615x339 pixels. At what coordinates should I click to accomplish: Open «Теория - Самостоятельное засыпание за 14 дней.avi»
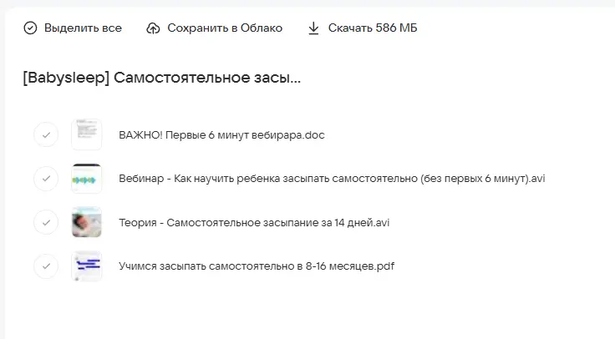point(254,223)
